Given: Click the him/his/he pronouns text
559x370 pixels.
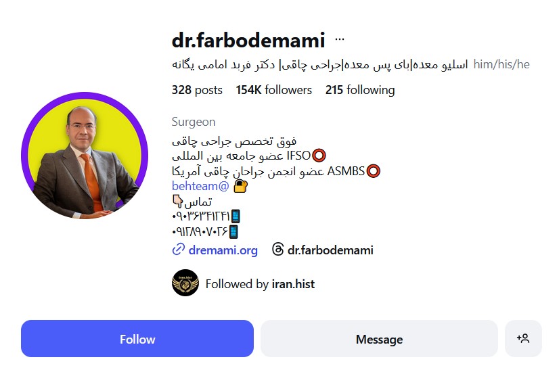Looking at the screenshot, I should pos(501,64).
